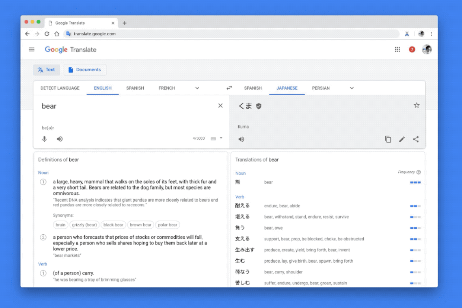Expand the source languages dropdown arrow

click(197, 88)
